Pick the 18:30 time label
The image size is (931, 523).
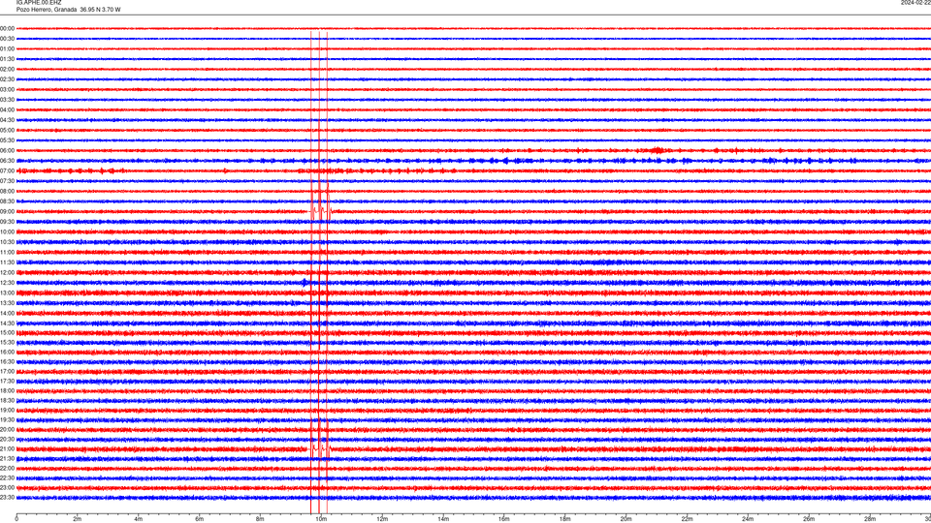pyautogui.click(x=7, y=400)
